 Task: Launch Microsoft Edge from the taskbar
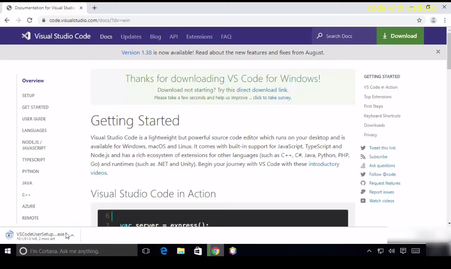pos(164,251)
